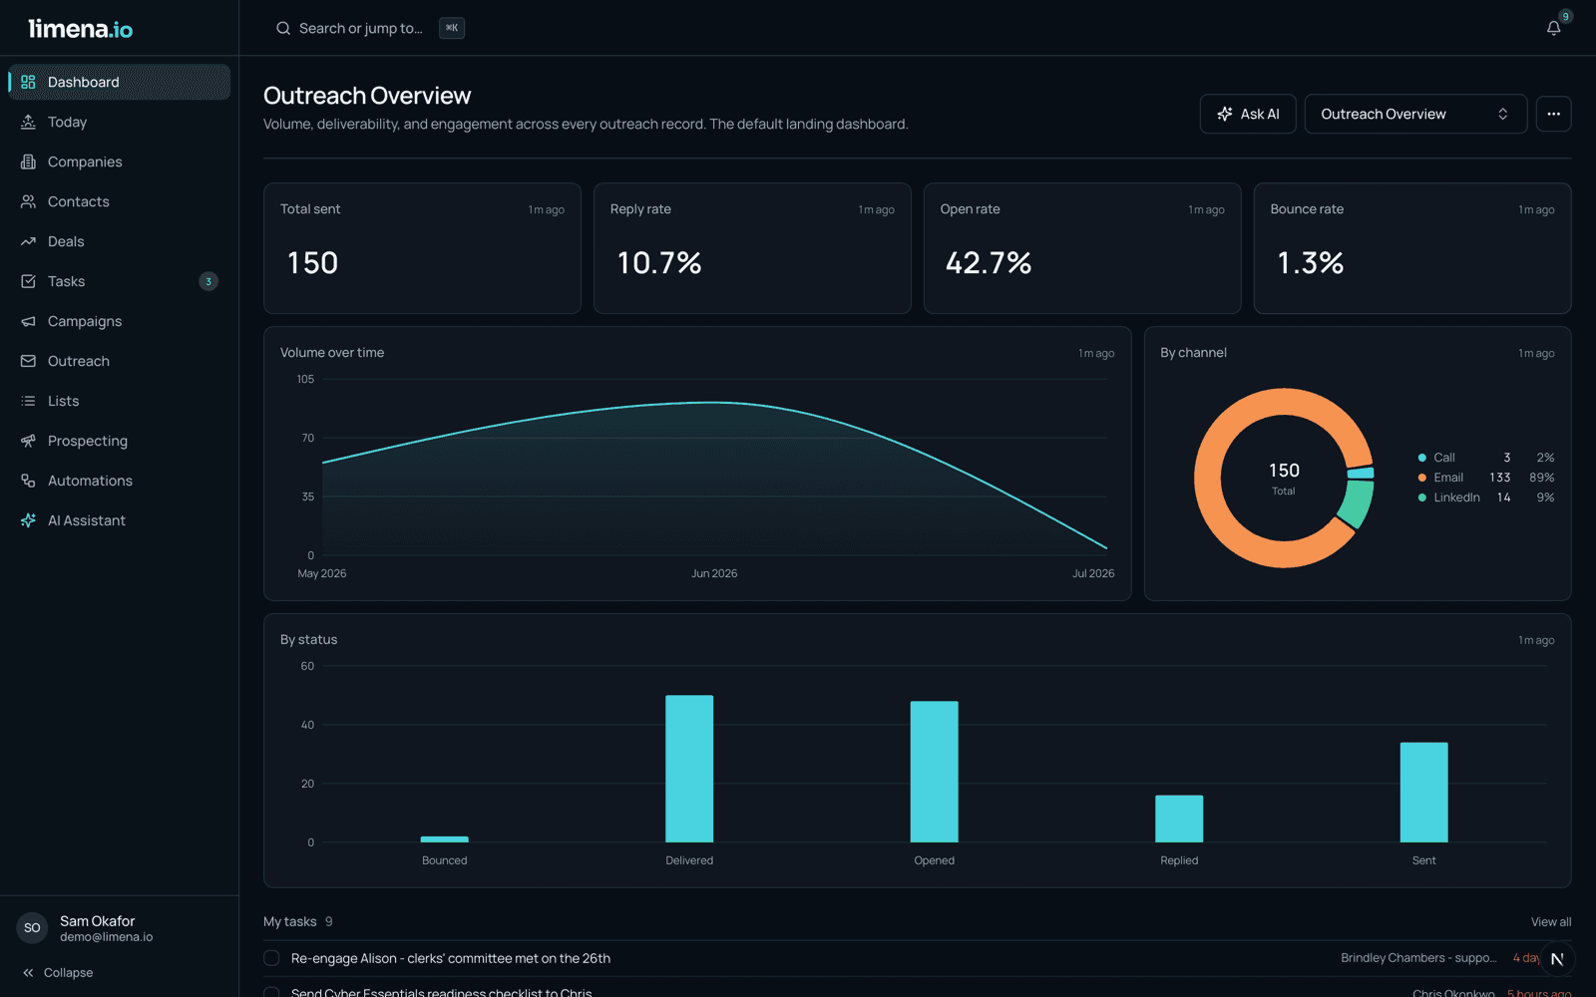Open Prospecting page
1596x997 pixels.
[x=120, y=441]
